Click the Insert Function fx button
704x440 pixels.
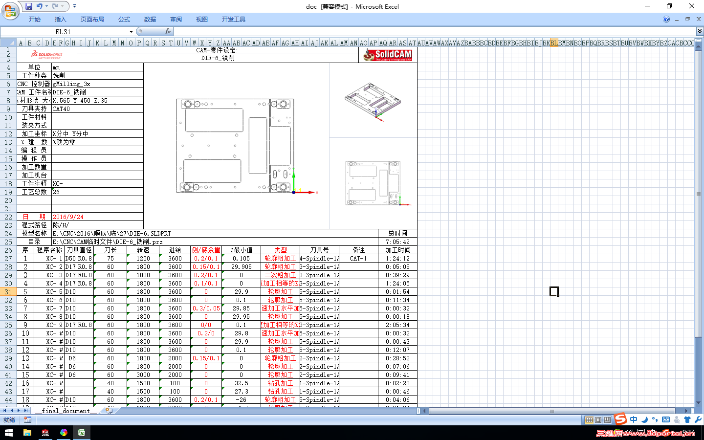168,31
